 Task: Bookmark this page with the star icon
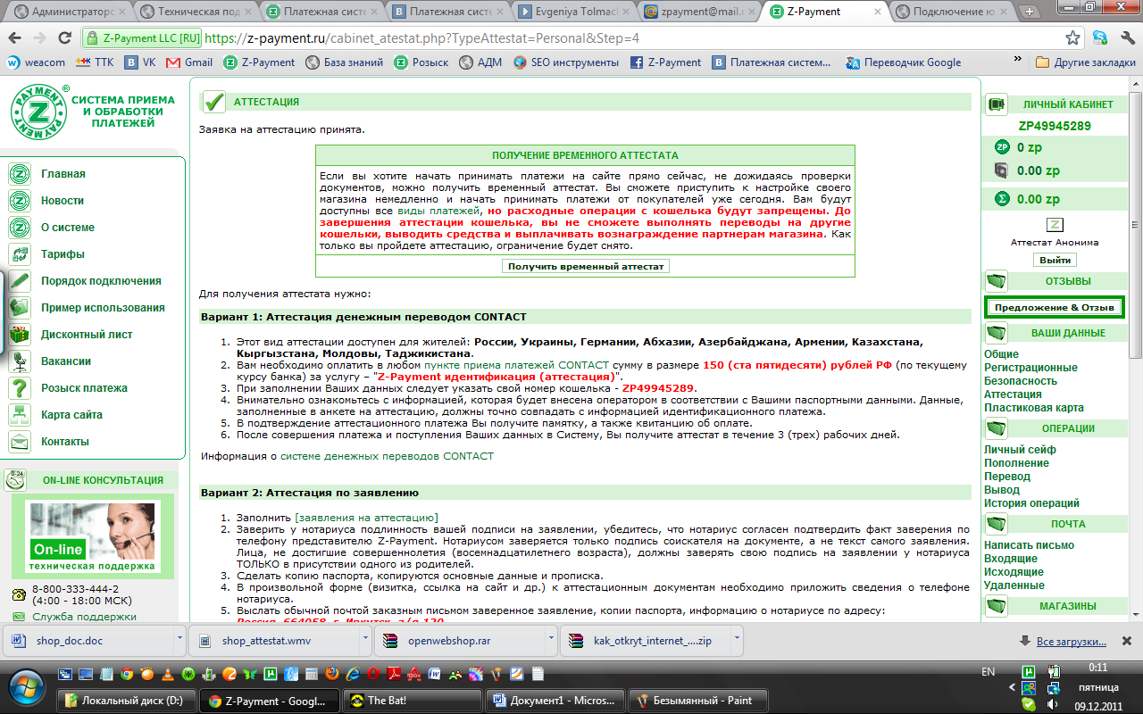click(x=1073, y=38)
